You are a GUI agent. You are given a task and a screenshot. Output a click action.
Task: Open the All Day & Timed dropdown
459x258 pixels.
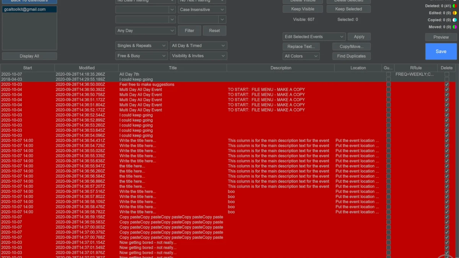[x=199, y=45]
